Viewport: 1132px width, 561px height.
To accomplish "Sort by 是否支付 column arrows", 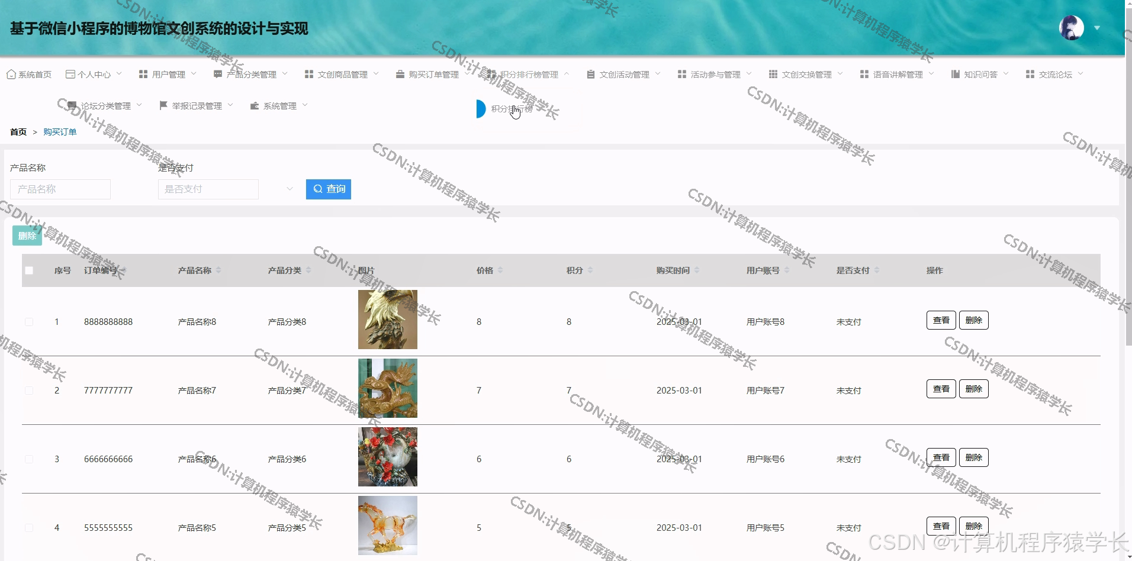I will (x=877, y=270).
